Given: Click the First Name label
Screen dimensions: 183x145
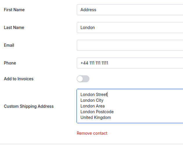Looking at the screenshot, I should pyautogui.click(x=14, y=10).
